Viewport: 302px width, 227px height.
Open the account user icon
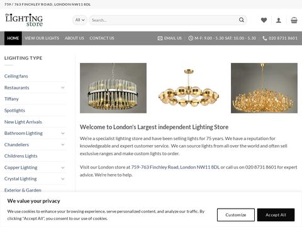279,20
